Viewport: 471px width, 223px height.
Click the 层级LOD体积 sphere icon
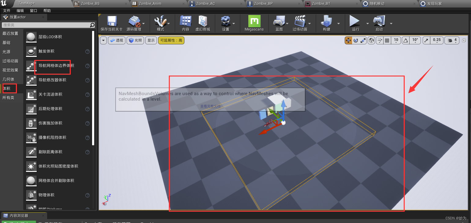click(x=31, y=37)
